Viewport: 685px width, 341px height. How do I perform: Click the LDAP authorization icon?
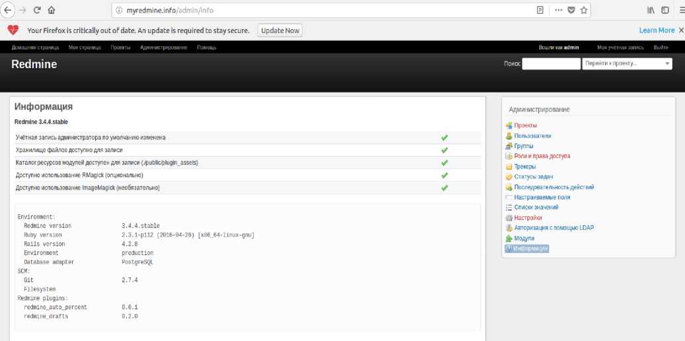point(509,228)
